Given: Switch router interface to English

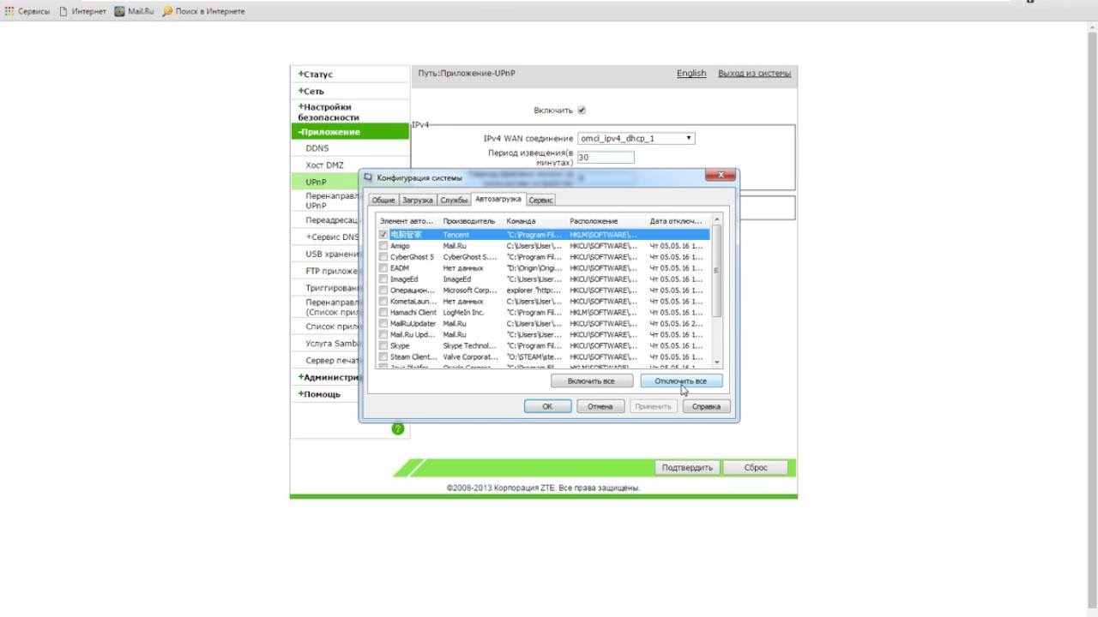Looking at the screenshot, I should tap(691, 73).
